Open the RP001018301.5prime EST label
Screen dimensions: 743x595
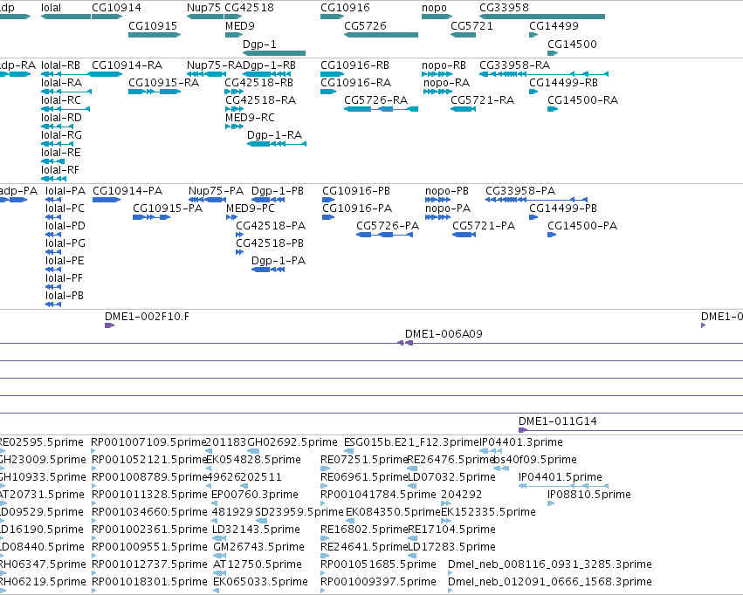tap(148, 582)
